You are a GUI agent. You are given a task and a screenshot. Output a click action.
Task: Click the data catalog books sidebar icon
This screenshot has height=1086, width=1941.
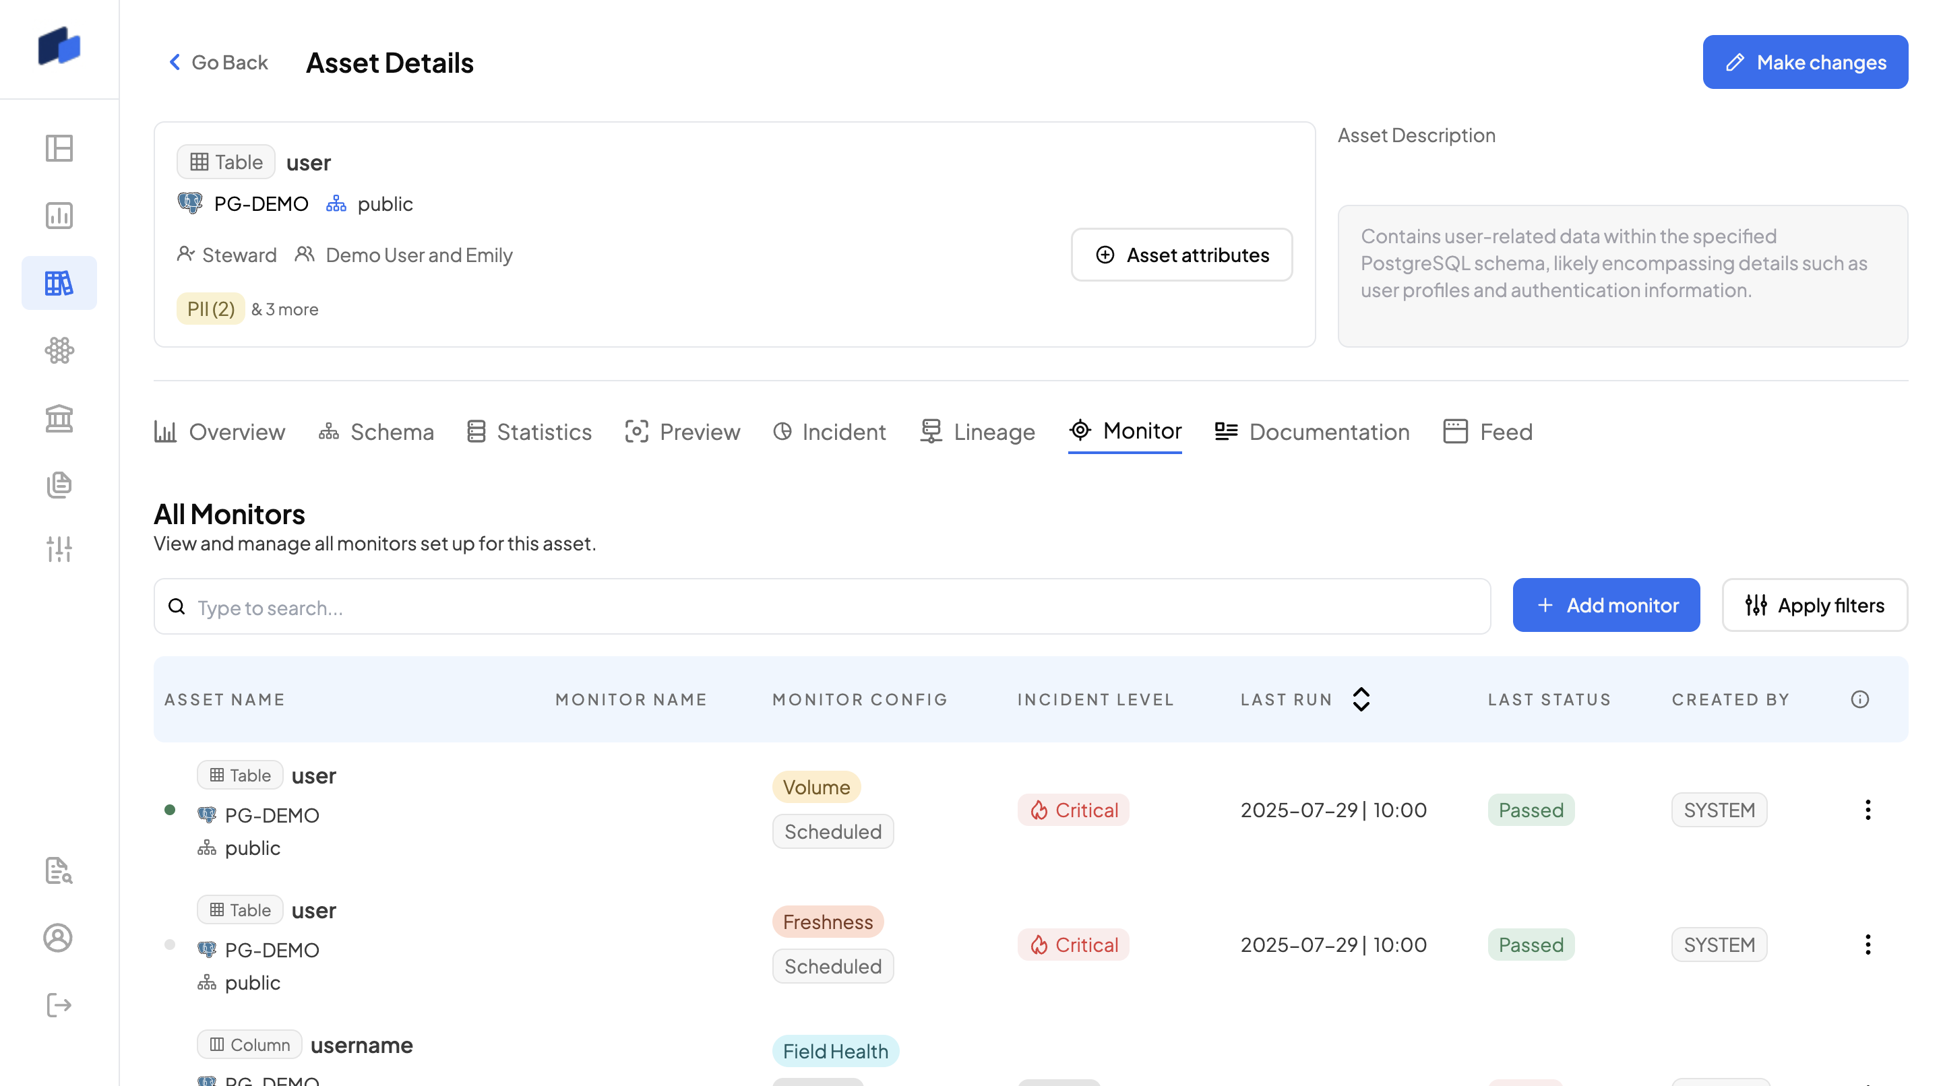pyautogui.click(x=59, y=283)
